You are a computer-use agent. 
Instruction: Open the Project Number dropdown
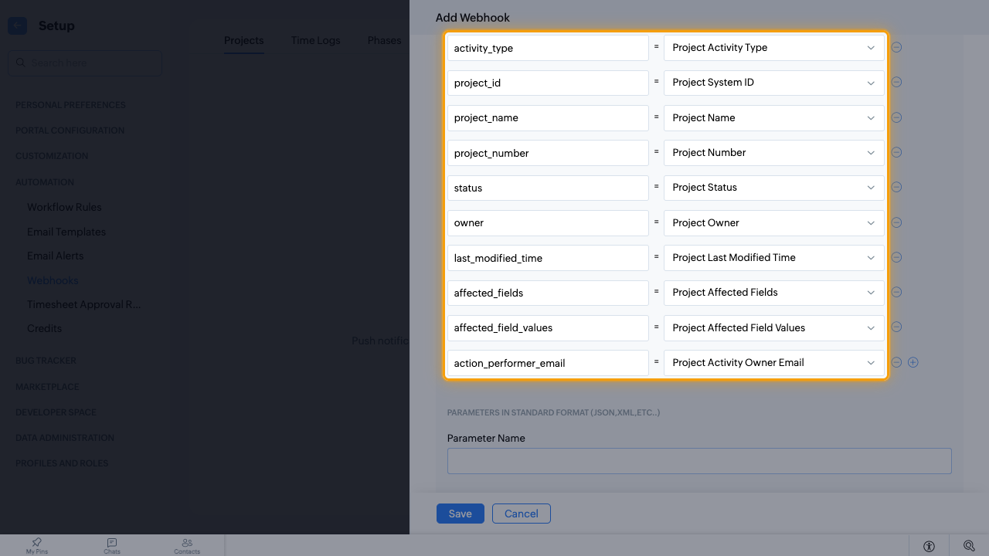(774, 152)
